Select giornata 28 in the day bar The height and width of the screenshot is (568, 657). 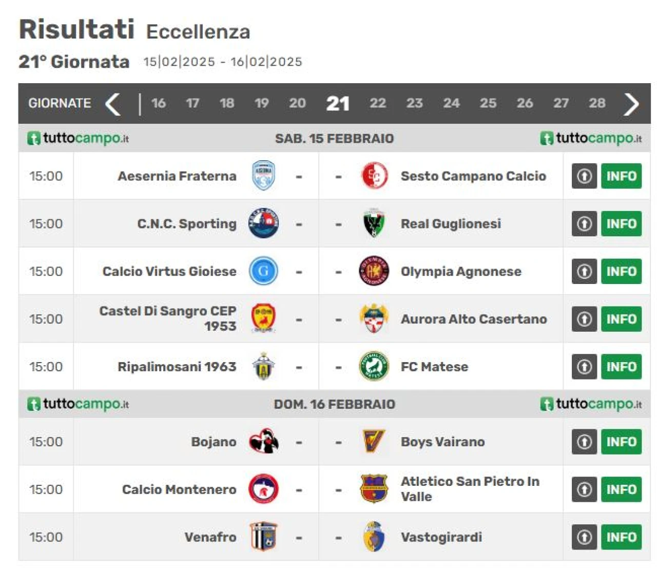click(597, 103)
